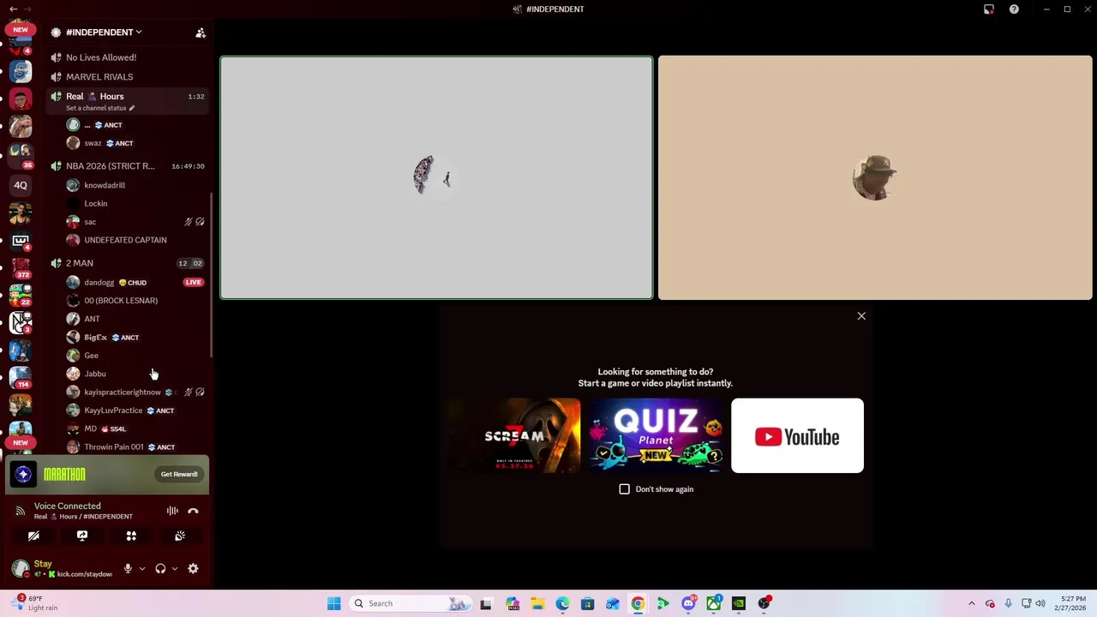Click the taskbar Search box
1097x617 pixels.
coord(410,603)
